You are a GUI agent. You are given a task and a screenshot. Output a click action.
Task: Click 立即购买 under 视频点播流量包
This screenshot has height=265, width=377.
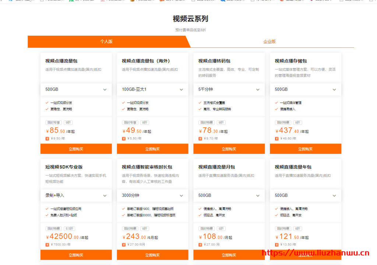(76, 149)
